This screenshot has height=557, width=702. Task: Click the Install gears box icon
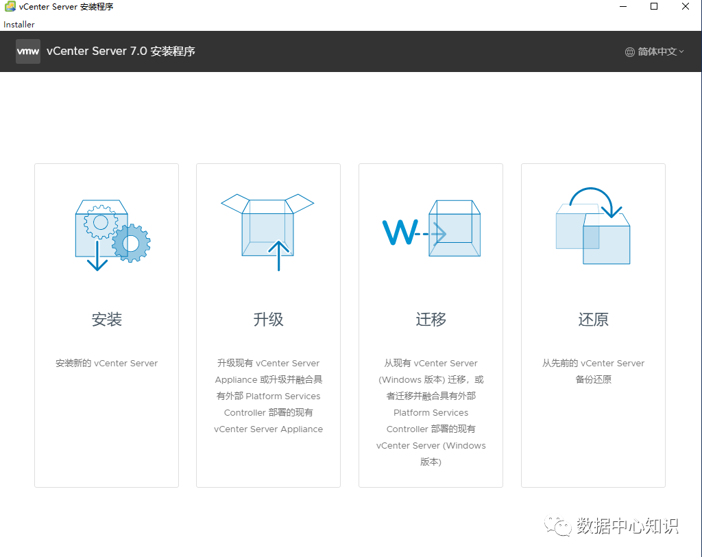point(113,235)
